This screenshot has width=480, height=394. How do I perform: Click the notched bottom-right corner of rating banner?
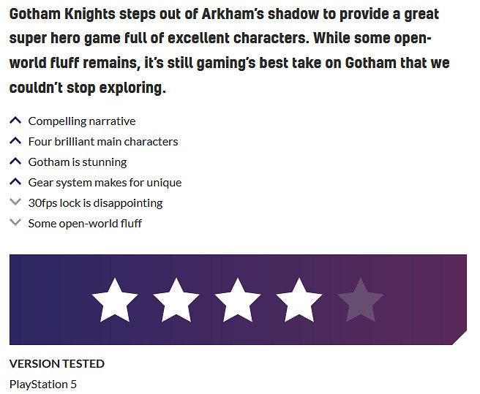pos(460,338)
